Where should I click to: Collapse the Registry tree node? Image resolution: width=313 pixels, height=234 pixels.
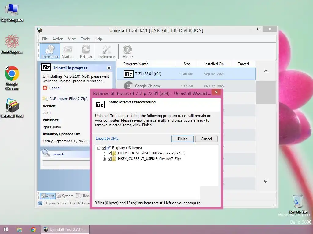point(98,148)
